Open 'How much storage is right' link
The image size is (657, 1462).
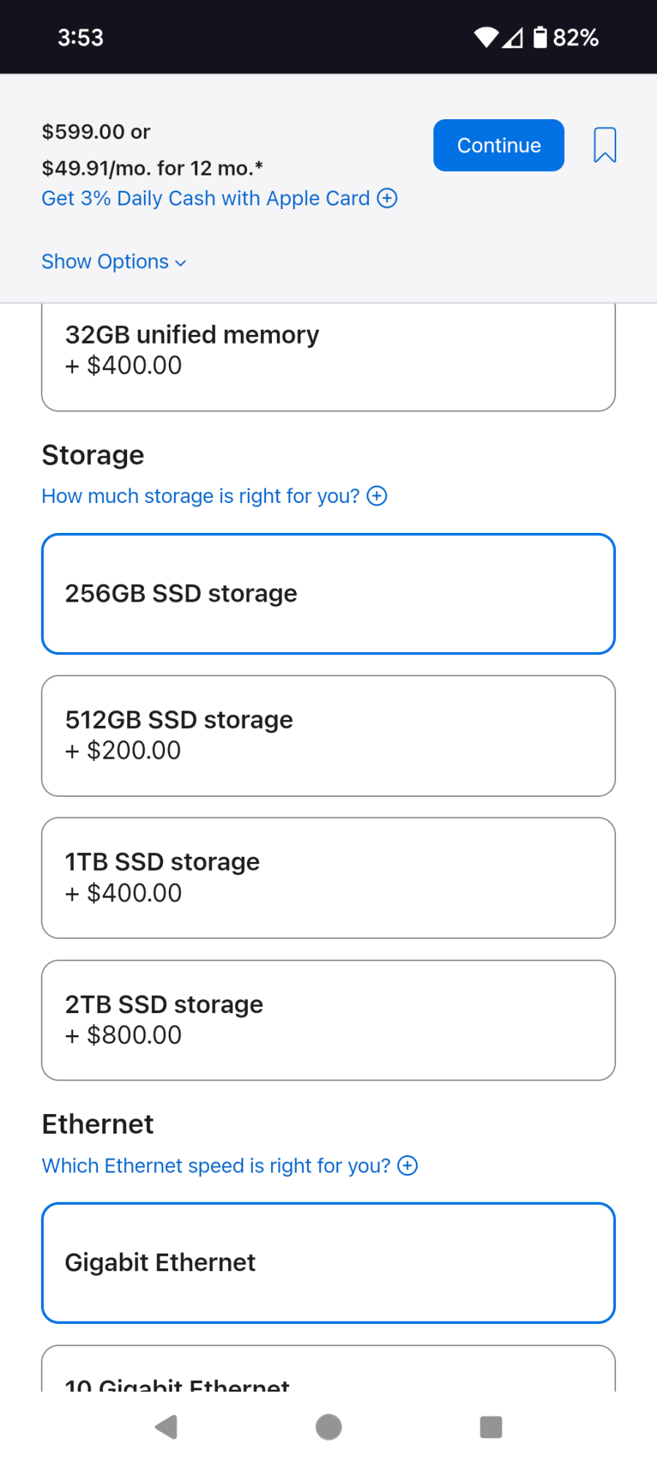click(200, 496)
